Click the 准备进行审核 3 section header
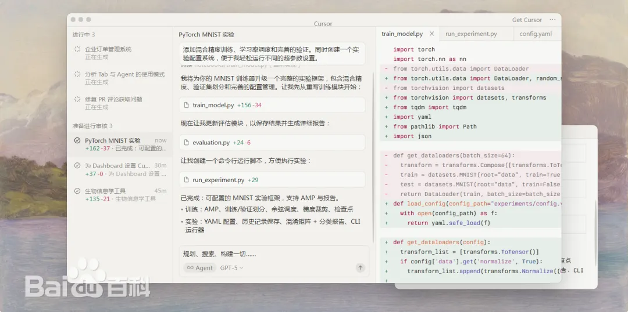This screenshot has height=312, width=628. point(92,126)
